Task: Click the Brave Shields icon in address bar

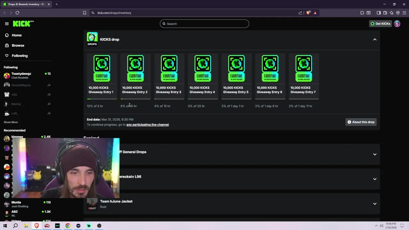Action: point(308,13)
